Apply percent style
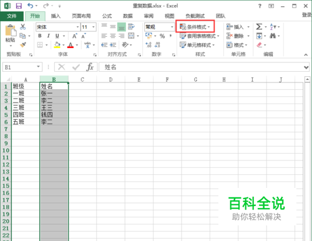 tap(162, 36)
